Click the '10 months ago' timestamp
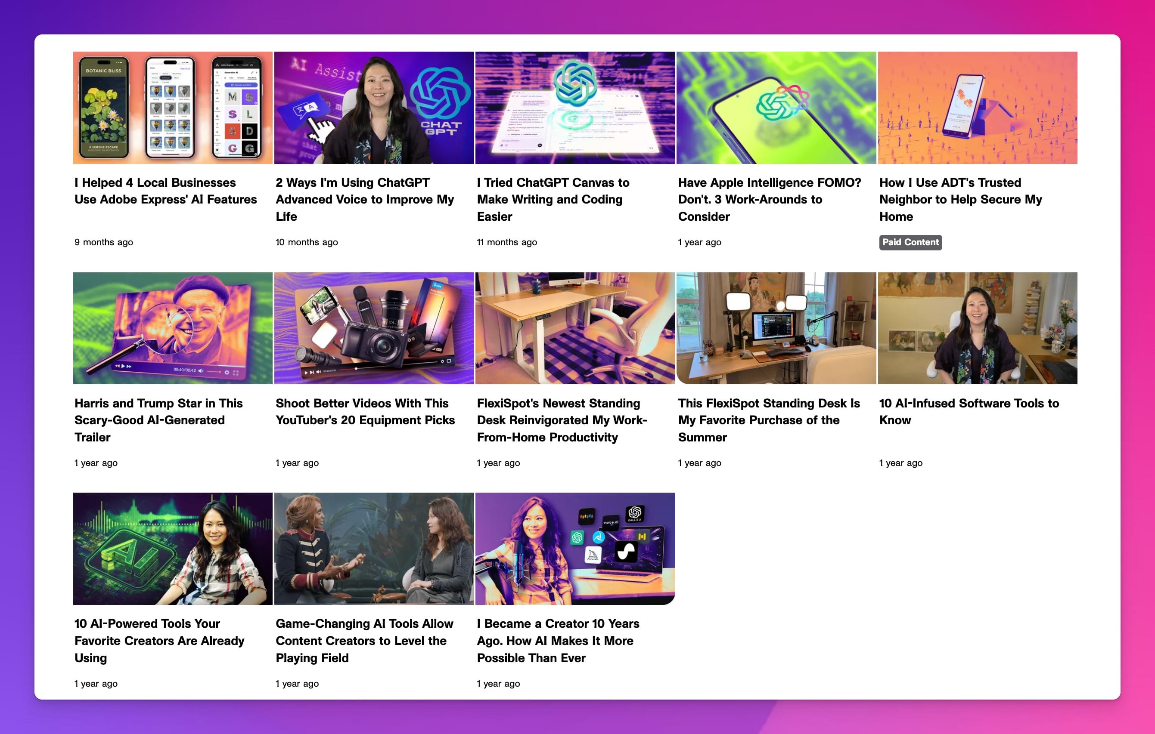1155x734 pixels. point(307,242)
